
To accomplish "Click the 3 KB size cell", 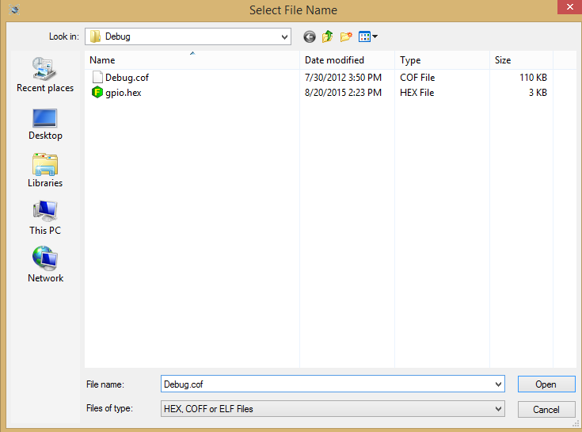I will point(538,93).
